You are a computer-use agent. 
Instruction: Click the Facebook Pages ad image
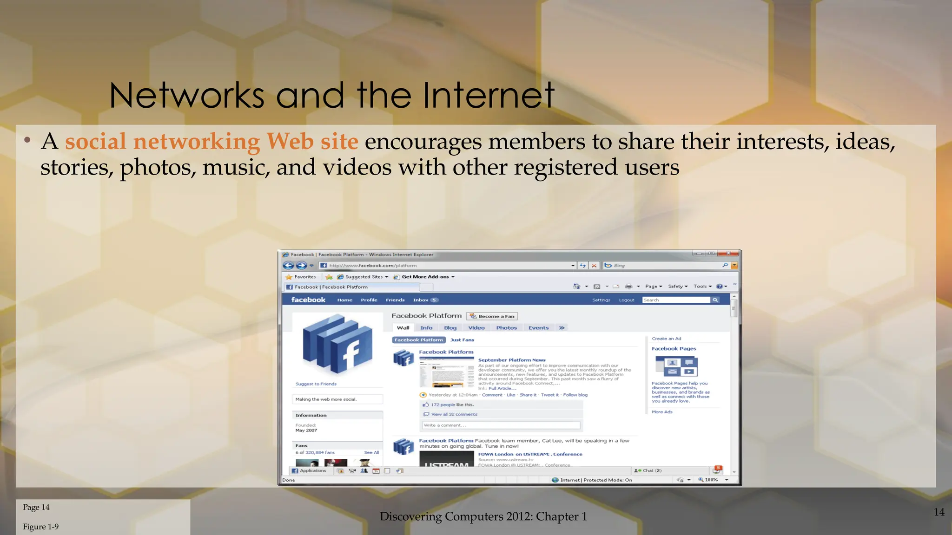[676, 366]
